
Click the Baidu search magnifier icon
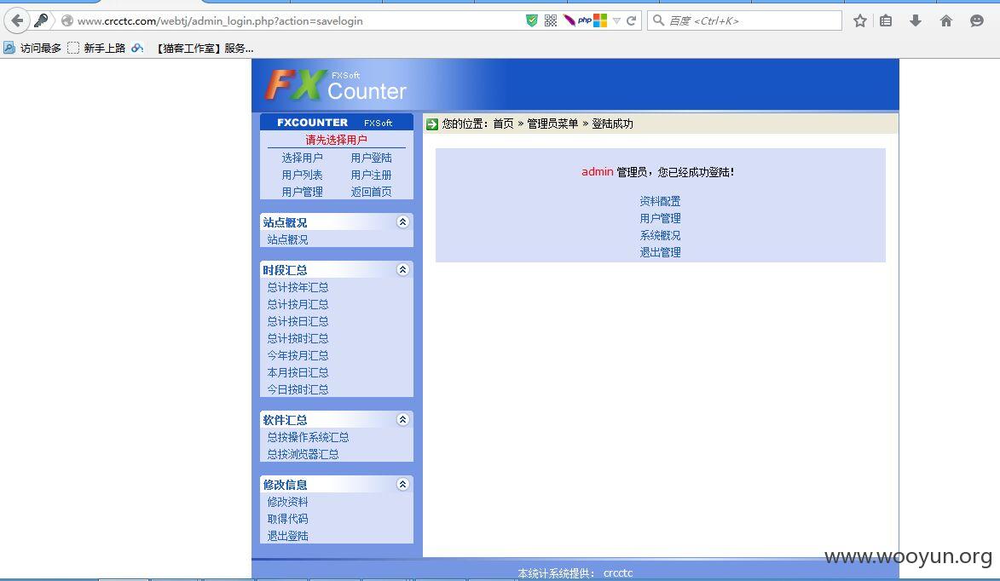tap(659, 20)
